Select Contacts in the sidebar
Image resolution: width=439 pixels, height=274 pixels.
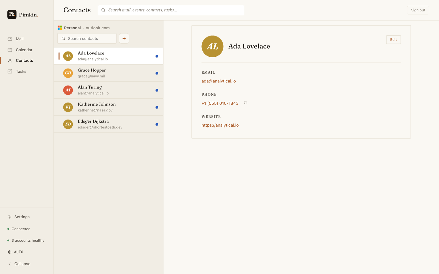click(x=27, y=61)
